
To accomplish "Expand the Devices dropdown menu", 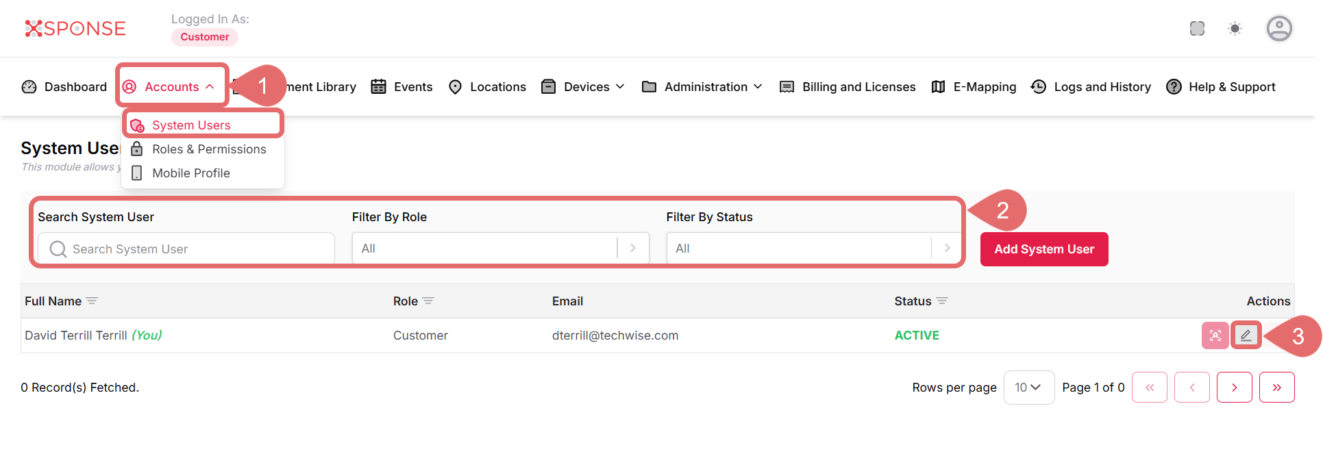I will [583, 87].
